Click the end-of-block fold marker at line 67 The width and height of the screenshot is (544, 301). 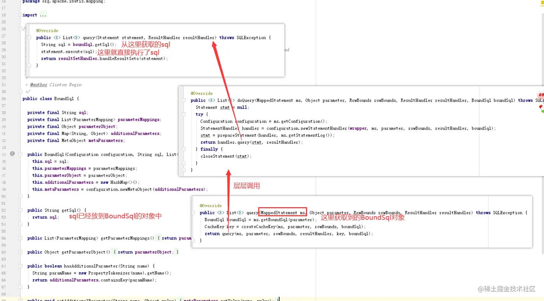coord(20,287)
